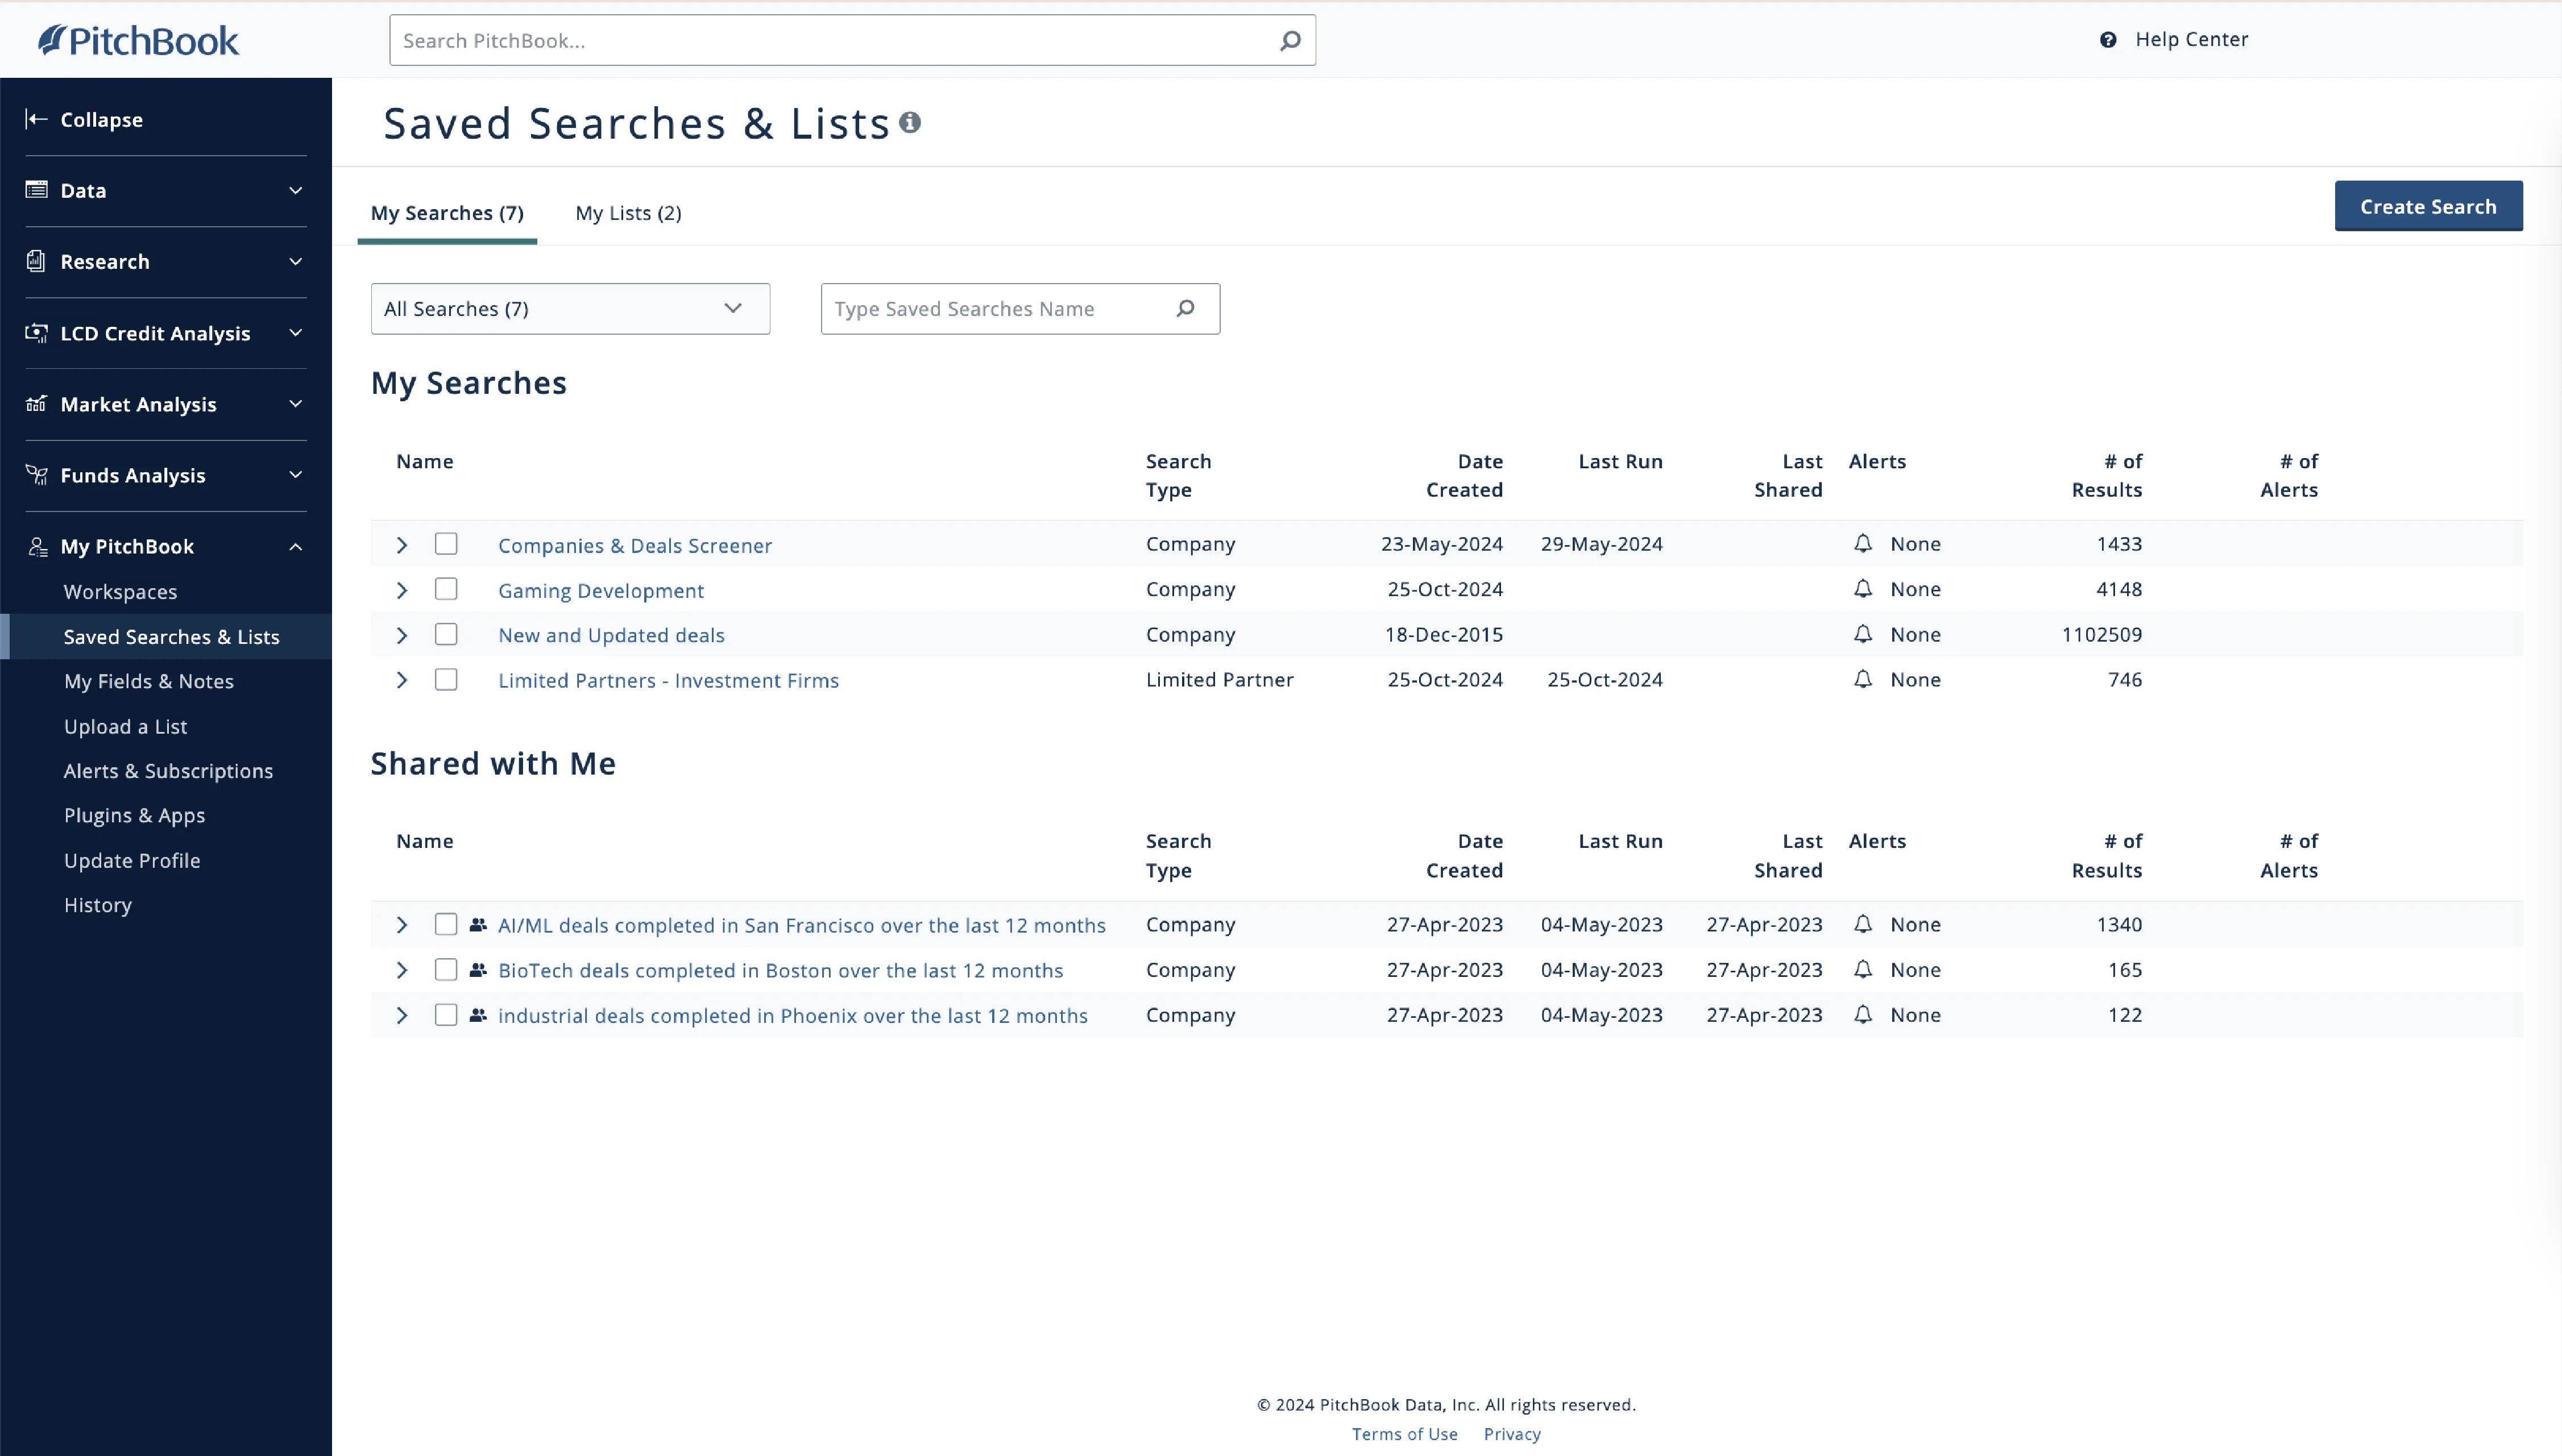This screenshot has height=1456, width=2562.
Task: Expand the Gaming Development row
Action: [402, 590]
